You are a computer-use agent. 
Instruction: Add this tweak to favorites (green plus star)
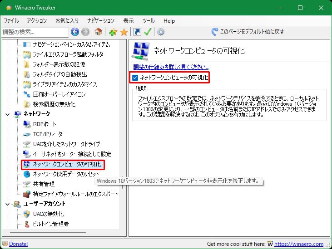coord(113,32)
